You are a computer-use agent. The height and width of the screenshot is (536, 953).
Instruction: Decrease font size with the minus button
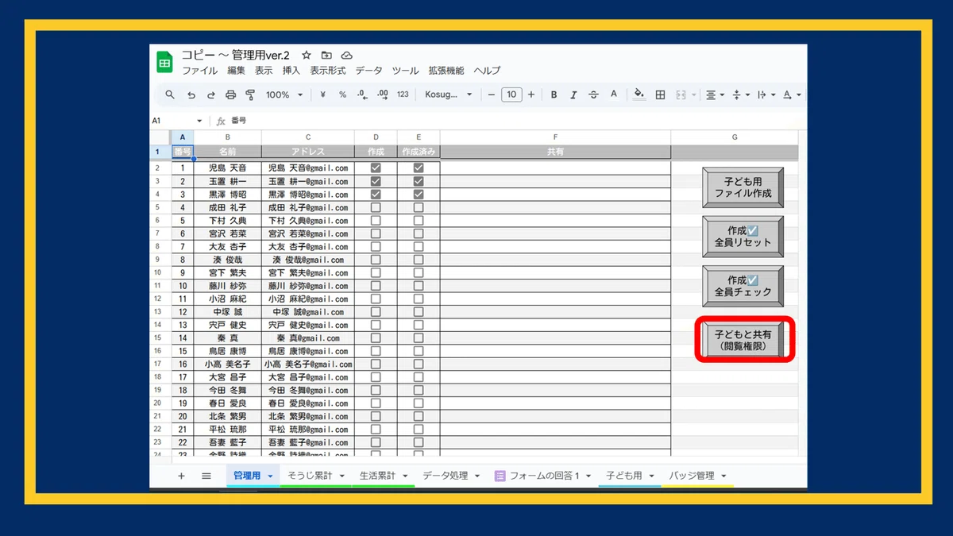coord(492,94)
